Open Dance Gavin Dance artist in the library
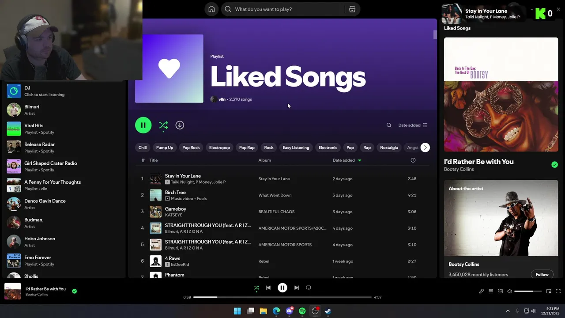Viewport: 565px width, 318px height. coord(64,204)
